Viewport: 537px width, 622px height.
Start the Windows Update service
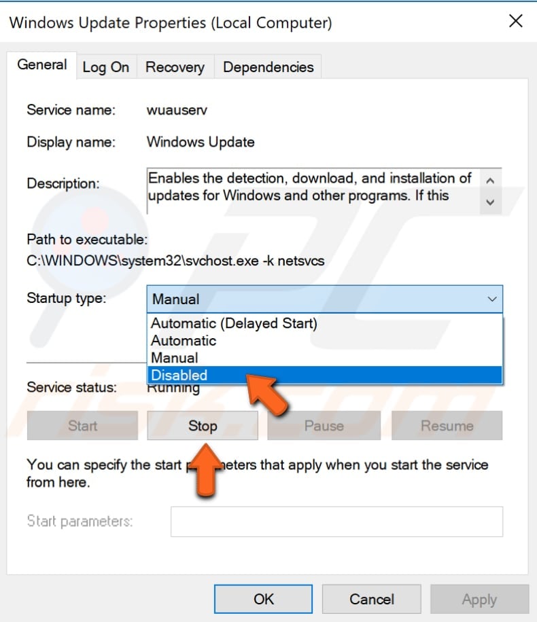pyautogui.click(x=82, y=426)
